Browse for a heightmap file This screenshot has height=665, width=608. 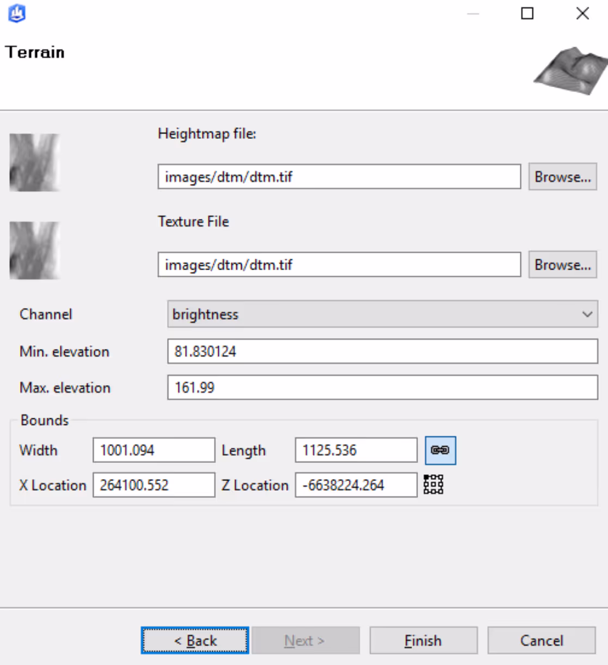[563, 177]
